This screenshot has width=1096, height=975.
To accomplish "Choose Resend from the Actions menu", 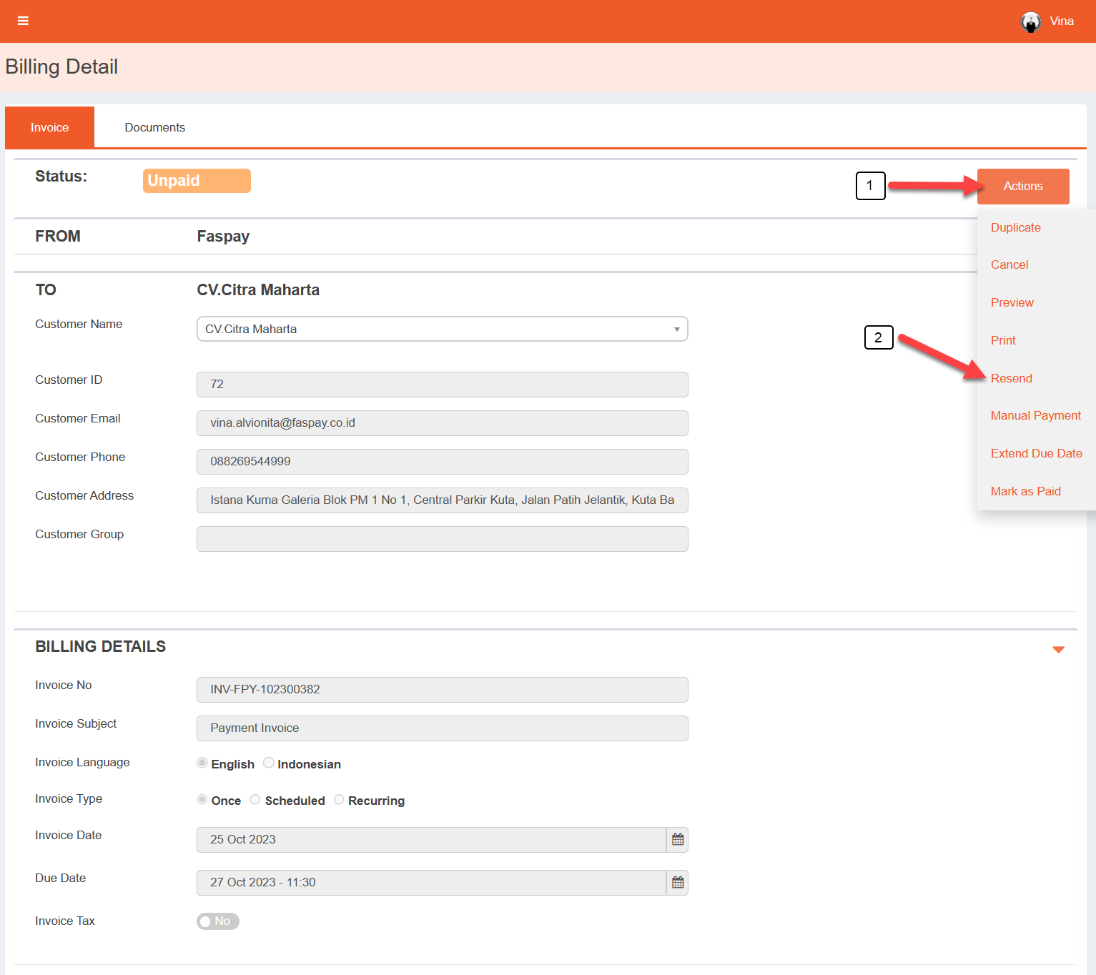I will pyautogui.click(x=1011, y=378).
